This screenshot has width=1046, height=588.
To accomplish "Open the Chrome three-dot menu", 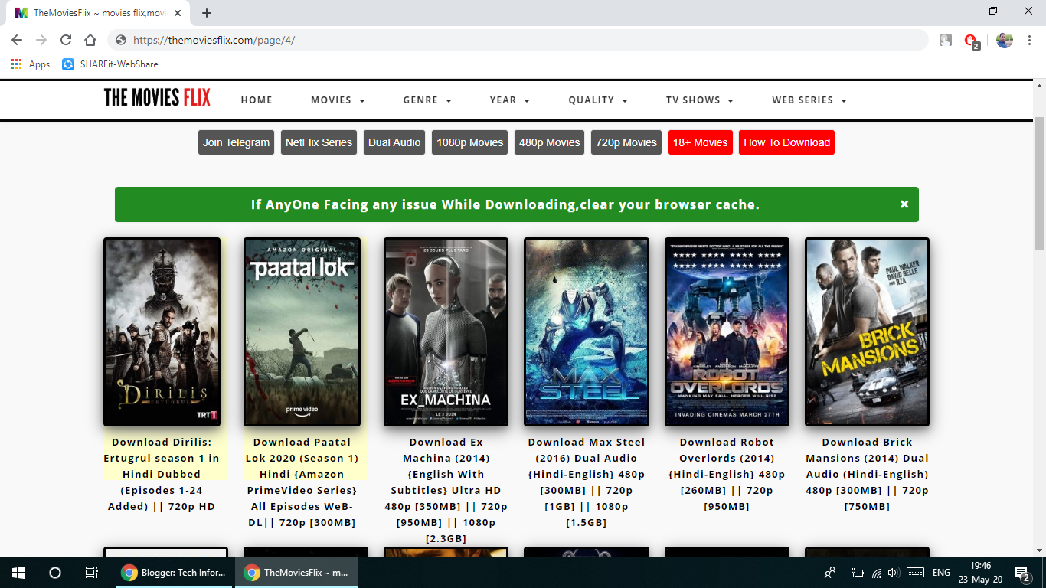I will click(1028, 40).
